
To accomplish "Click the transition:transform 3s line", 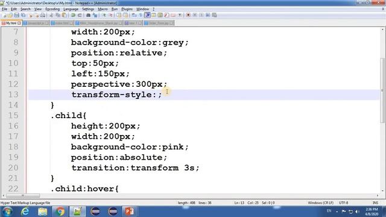I will coord(135,168).
